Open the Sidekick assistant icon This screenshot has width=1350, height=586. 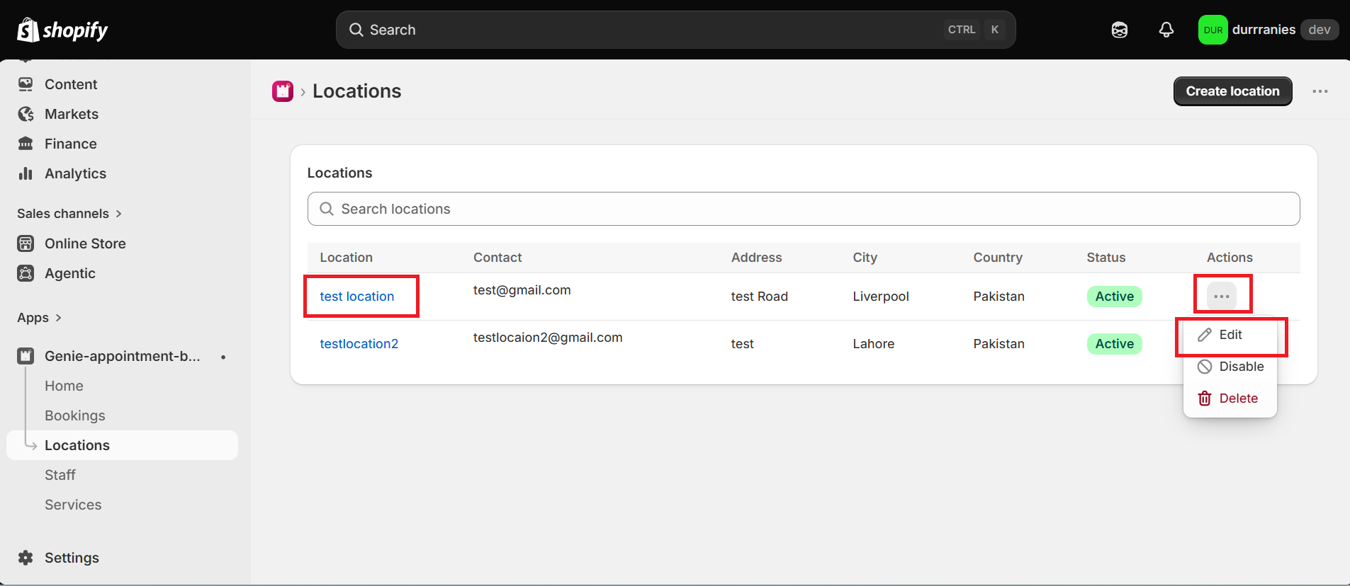[x=1120, y=30]
